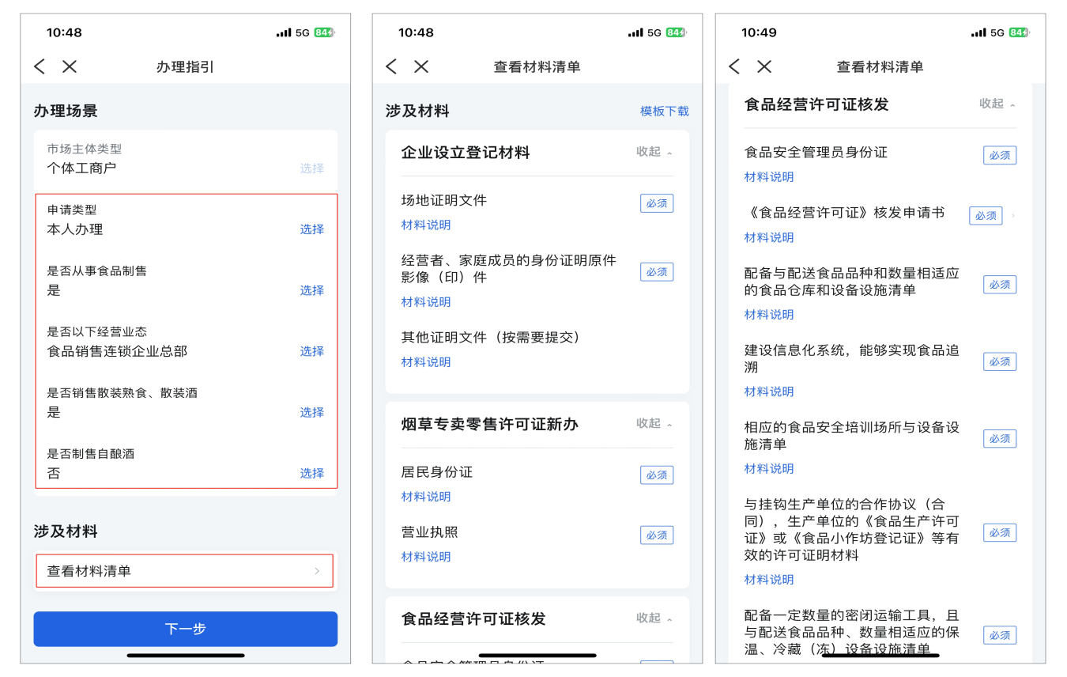Tap 必须 tag next to 居民身份证

(656, 475)
